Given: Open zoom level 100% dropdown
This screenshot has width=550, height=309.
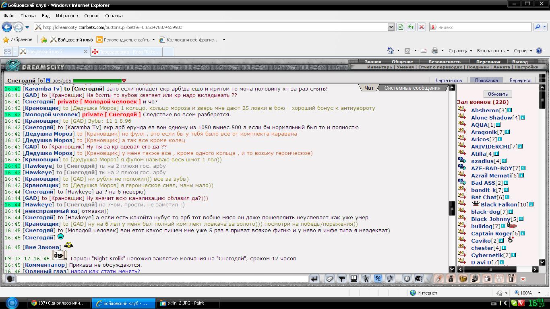Looking at the screenshot, I should point(540,293).
